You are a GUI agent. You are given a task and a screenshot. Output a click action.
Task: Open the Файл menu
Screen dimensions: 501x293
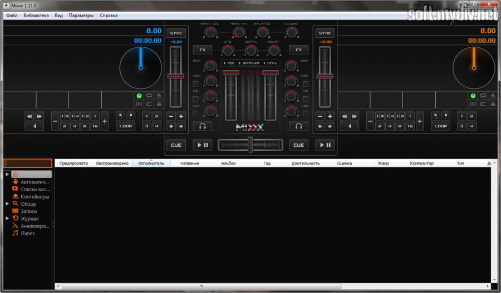pos(12,16)
